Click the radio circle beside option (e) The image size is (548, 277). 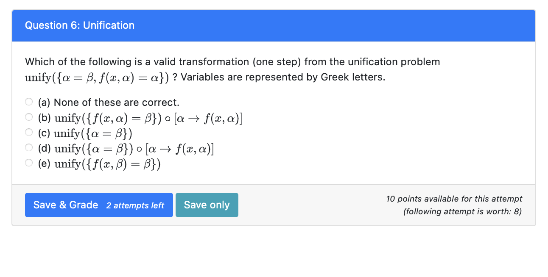(28, 163)
